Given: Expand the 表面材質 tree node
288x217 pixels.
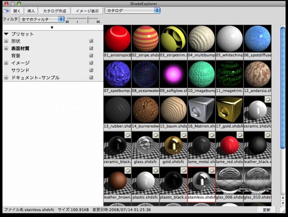Looking at the screenshot, I should pos(6,48).
